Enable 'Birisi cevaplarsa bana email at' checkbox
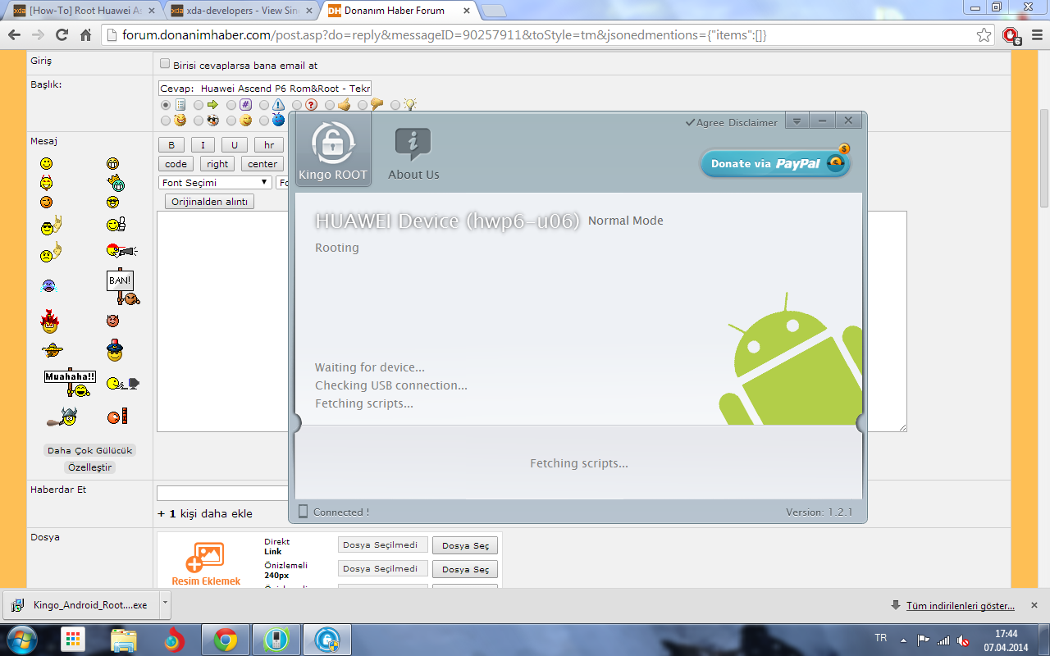1050x656 pixels. (x=165, y=64)
